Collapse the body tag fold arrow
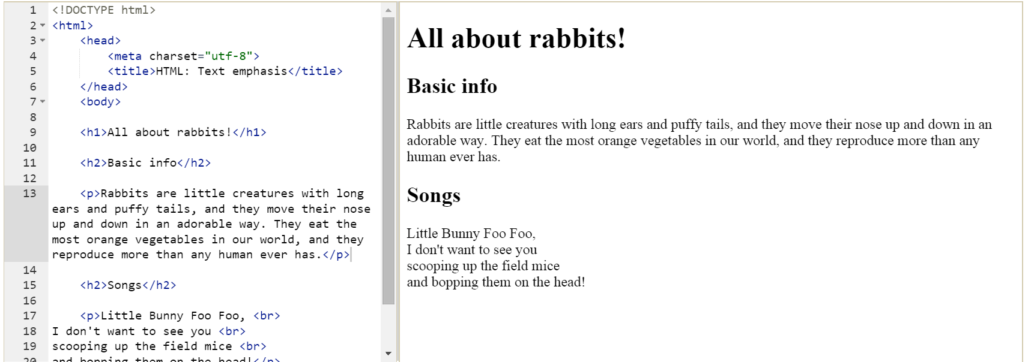The width and height of the screenshot is (1031, 362). 43,102
